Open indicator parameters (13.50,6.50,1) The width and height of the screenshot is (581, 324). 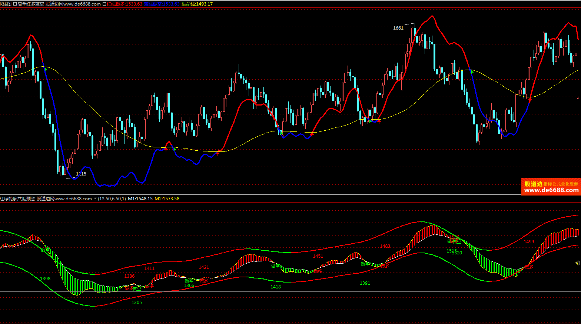(112, 199)
